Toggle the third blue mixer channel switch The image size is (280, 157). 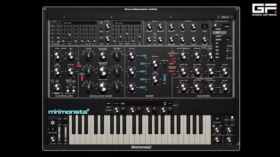click(x=143, y=72)
